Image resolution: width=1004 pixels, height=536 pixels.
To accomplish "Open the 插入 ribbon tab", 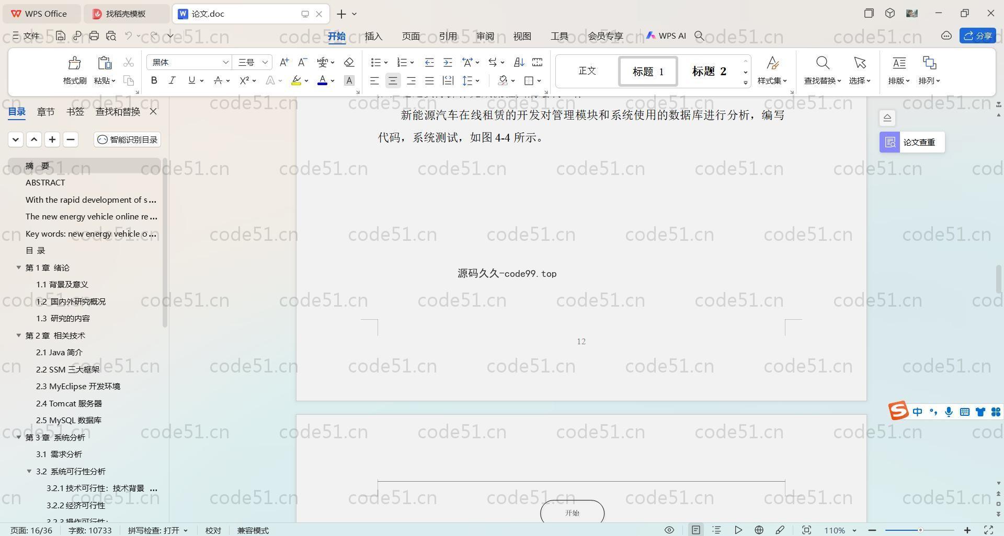I will click(373, 36).
